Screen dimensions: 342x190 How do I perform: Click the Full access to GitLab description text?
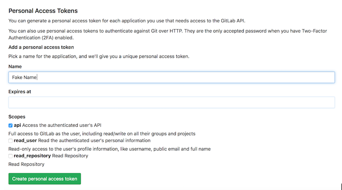pyautogui.click(x=102, y=133)
